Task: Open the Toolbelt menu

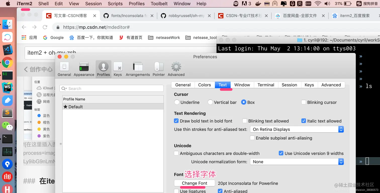Action: pyautogui.click(x=159, y=4)
